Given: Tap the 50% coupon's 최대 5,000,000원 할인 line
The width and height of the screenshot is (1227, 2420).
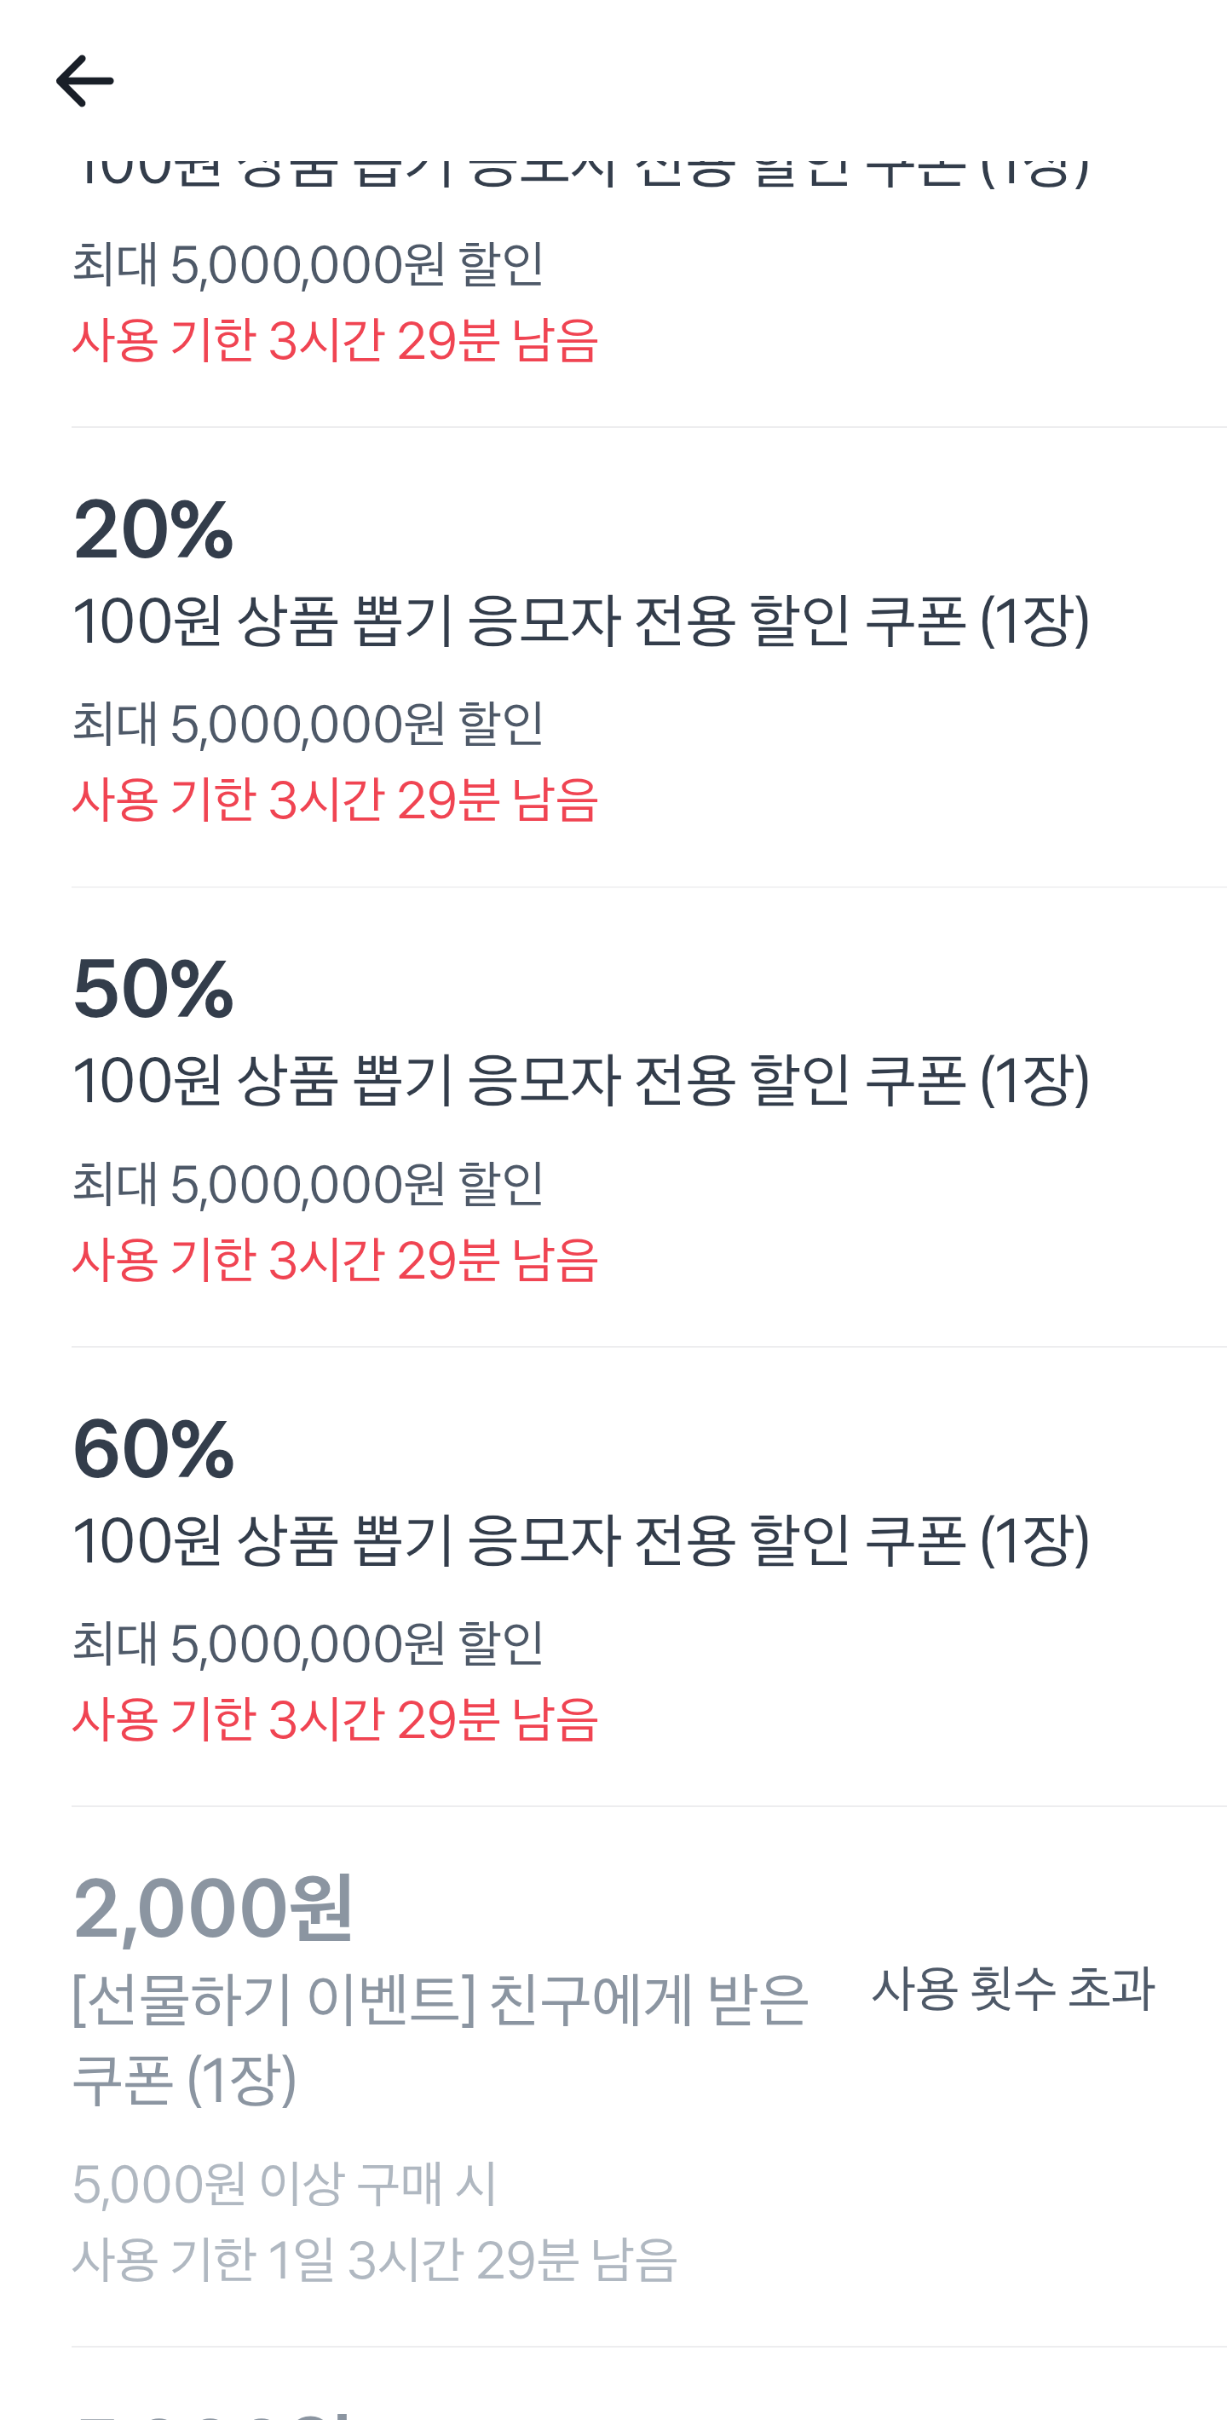Looking at the screenshot, I should point(308,1184).
